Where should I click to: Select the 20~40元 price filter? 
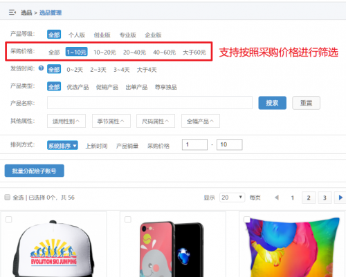click(134, 52)
